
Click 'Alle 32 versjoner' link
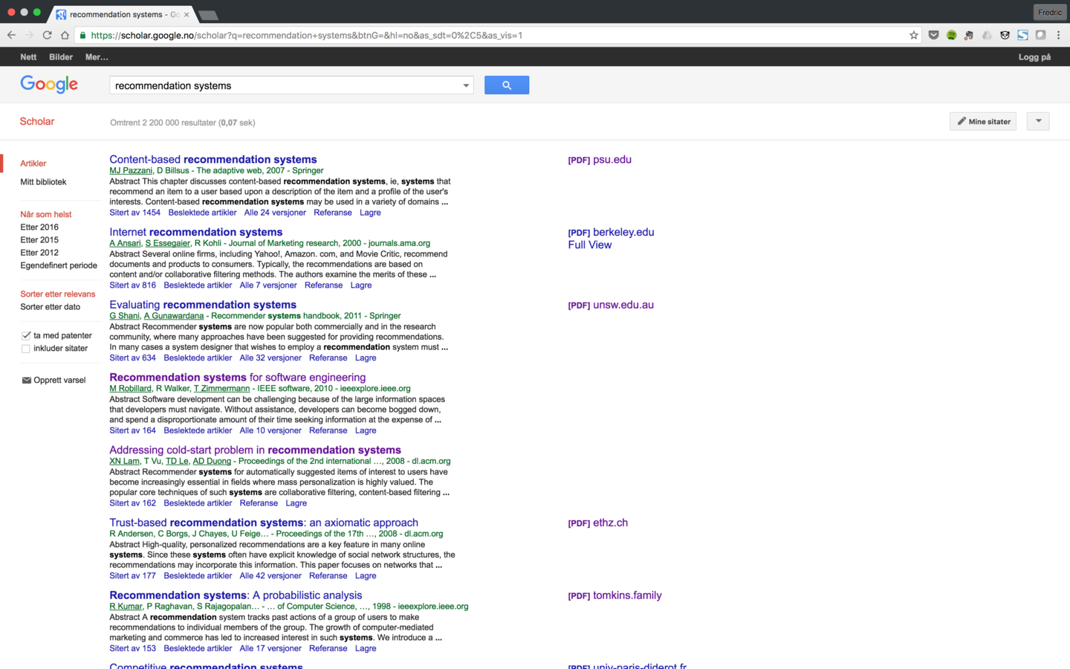tap(270, 358)
